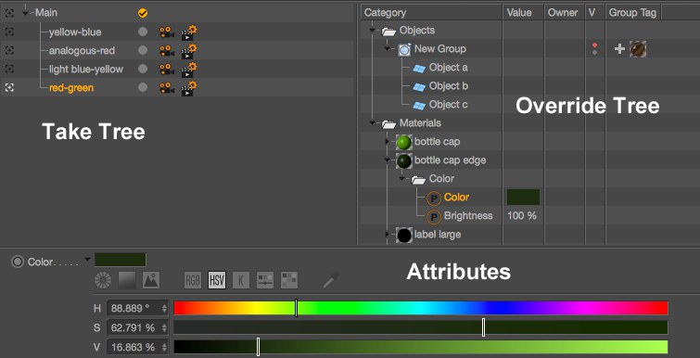Select the yellow-blue take
This screenshot has height=358, width=700.
75,32
